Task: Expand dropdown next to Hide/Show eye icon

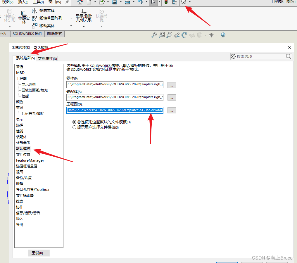Action: pyautogui.click(x=217, y=35)
